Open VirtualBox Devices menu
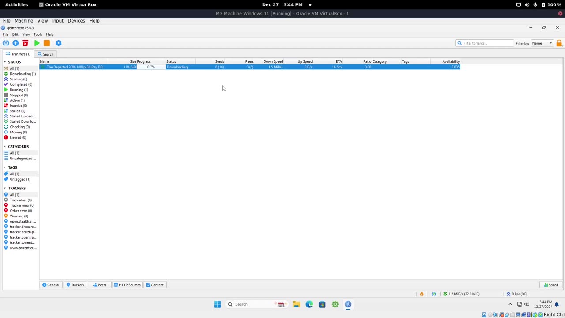 pyautogui.click(x=76, y=21)
